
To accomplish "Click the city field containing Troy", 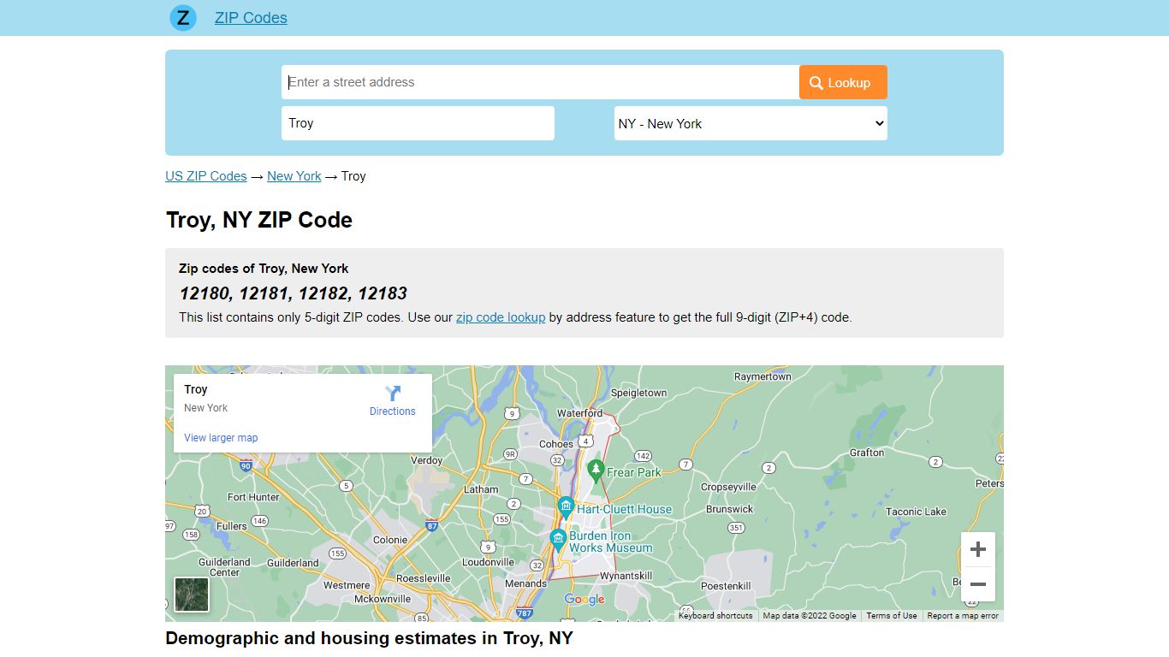I will pos(418,123).
